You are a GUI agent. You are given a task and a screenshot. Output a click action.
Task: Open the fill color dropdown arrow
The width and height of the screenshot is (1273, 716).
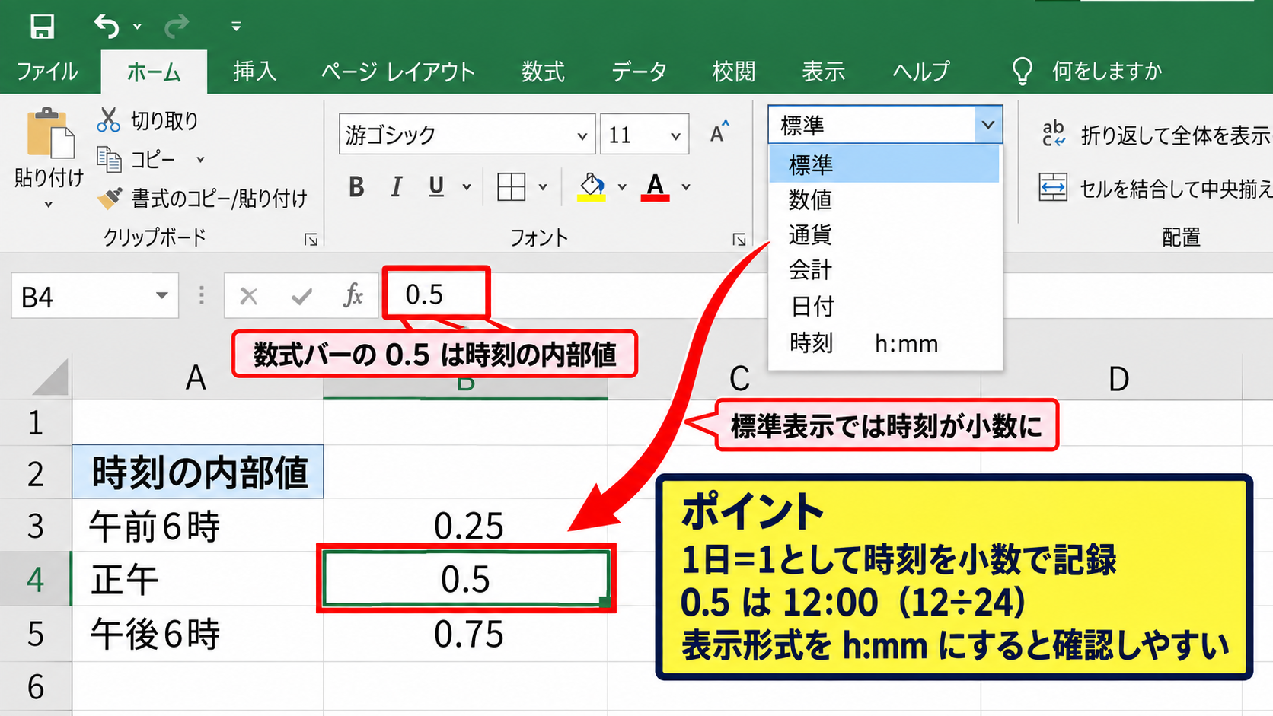tap(622, 187)
